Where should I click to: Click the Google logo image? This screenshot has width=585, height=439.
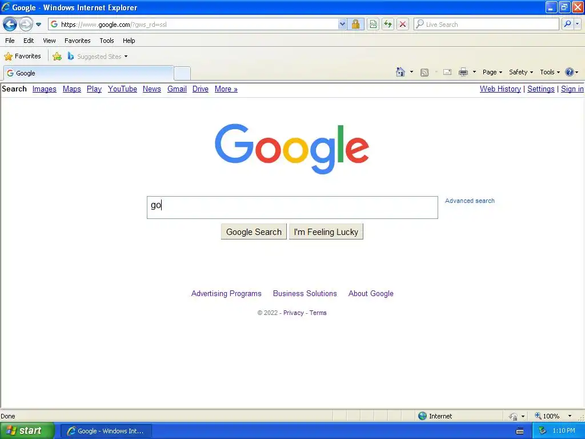click(292, 149)
